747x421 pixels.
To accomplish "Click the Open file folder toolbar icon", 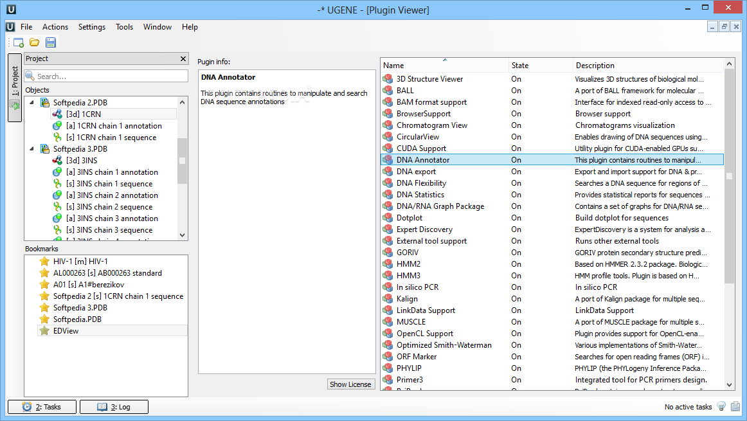I will pos(34,43).
